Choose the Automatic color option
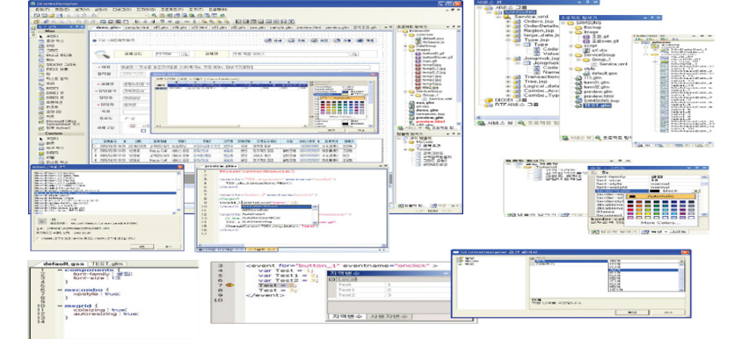Screen dimensions: 749x339 [x=661, y=196]
